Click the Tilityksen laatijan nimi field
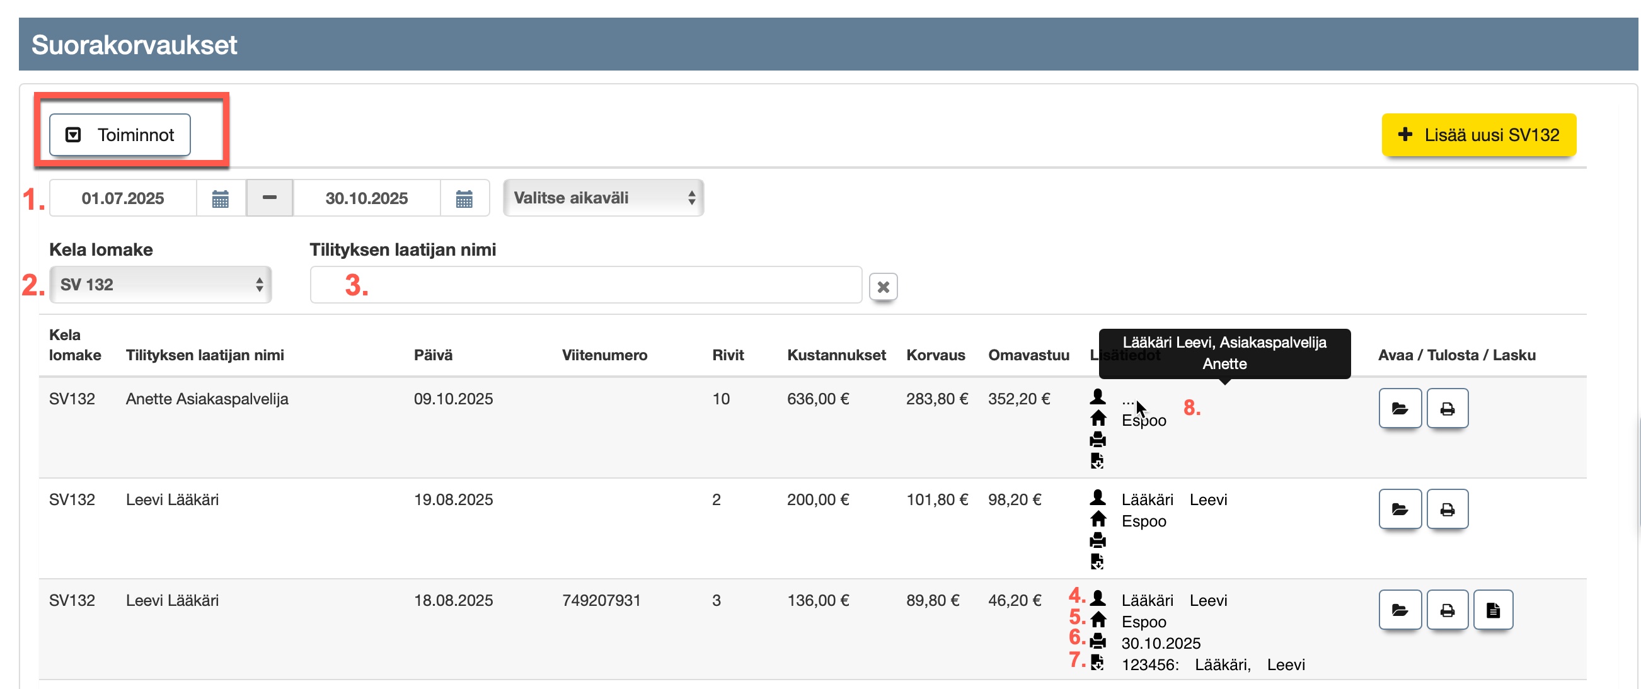Viewport: 1641px width, 689px height. 585,285
